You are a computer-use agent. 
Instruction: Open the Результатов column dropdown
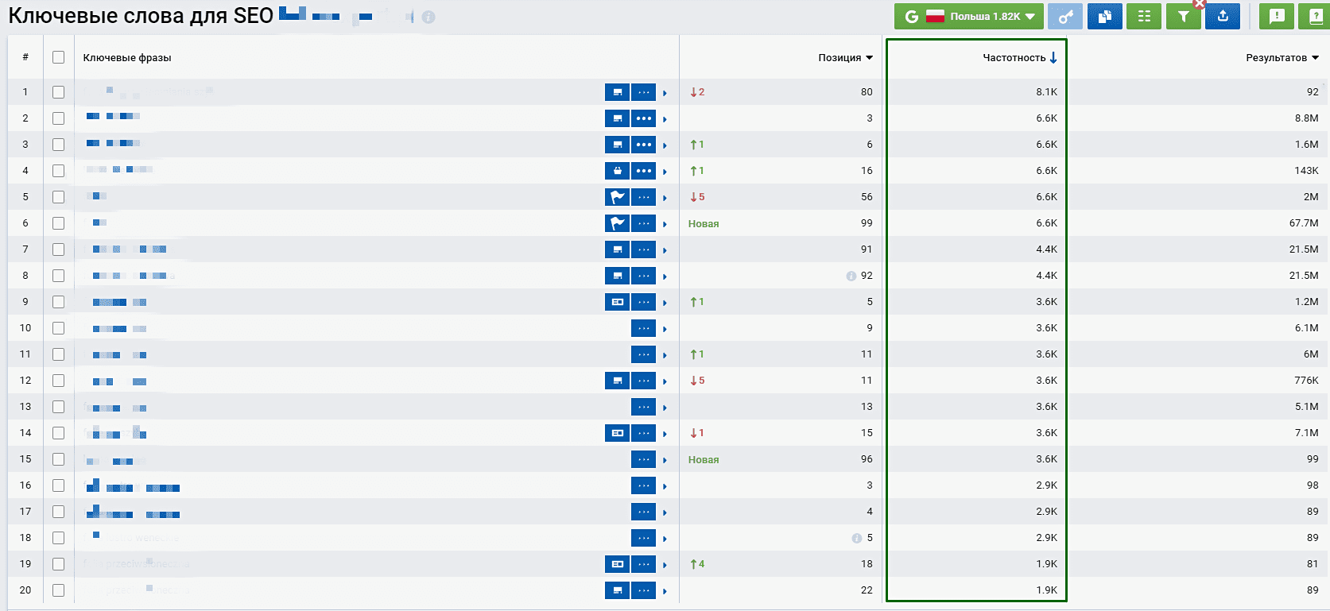pos(1282,57)
